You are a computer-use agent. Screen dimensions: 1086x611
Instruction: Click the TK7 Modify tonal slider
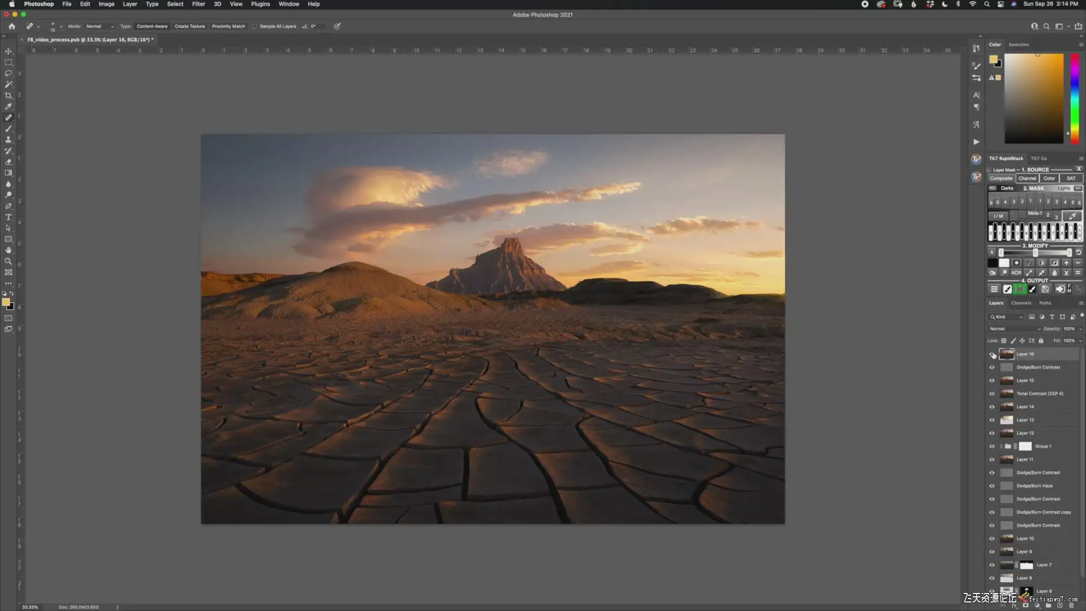point(1035,252)
